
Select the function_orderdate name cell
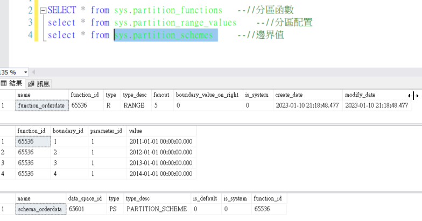(42, 105)
